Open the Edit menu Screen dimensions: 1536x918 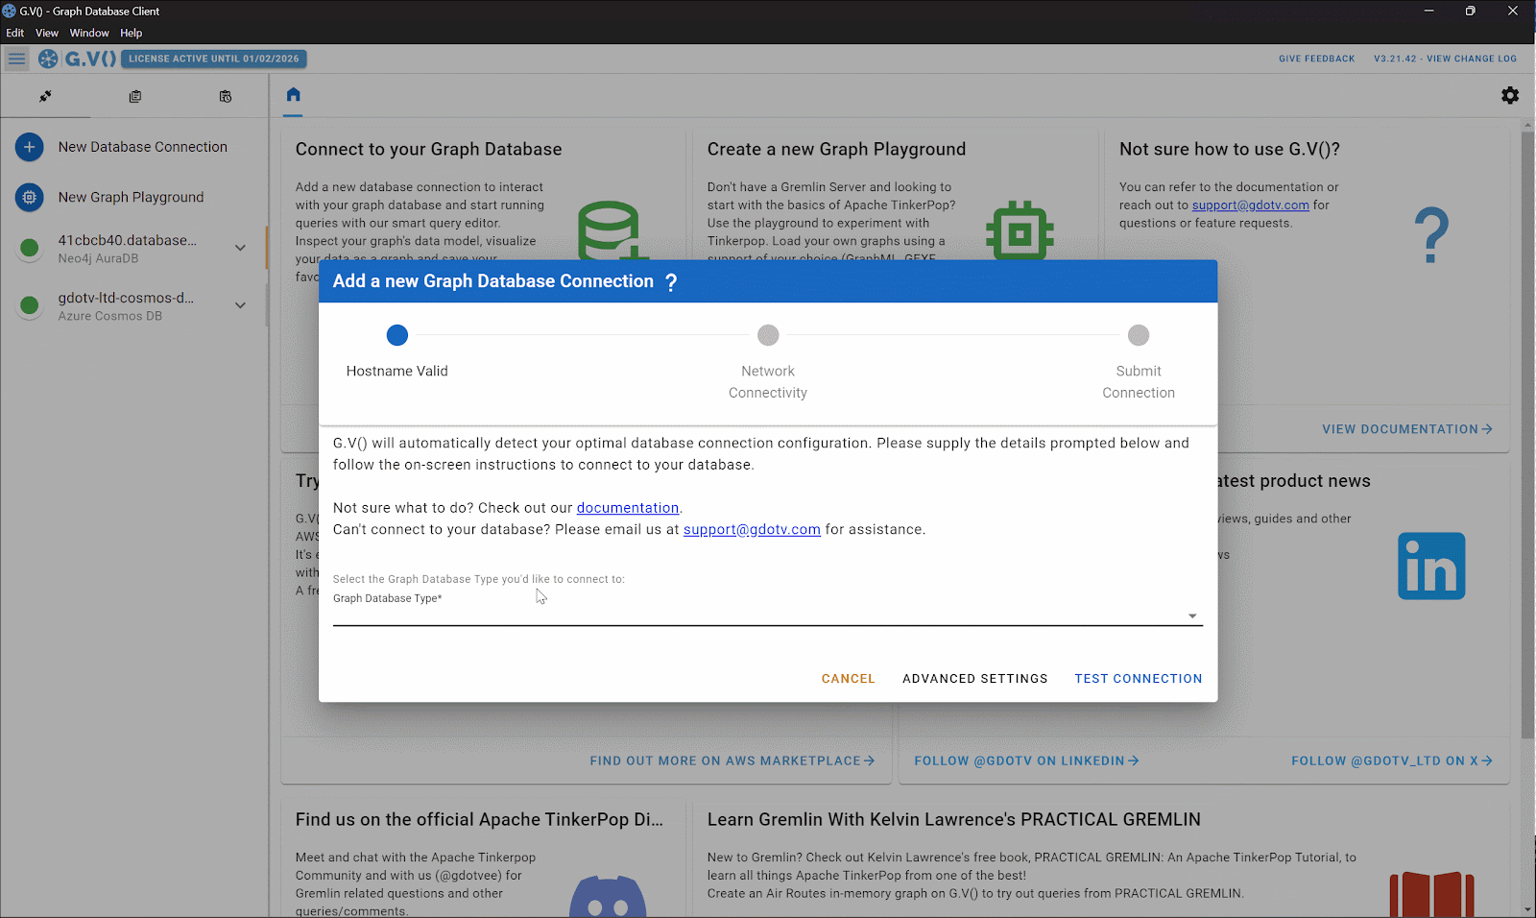click(x=15, y=33)
